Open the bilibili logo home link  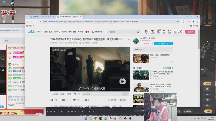(x=31, y=32)
